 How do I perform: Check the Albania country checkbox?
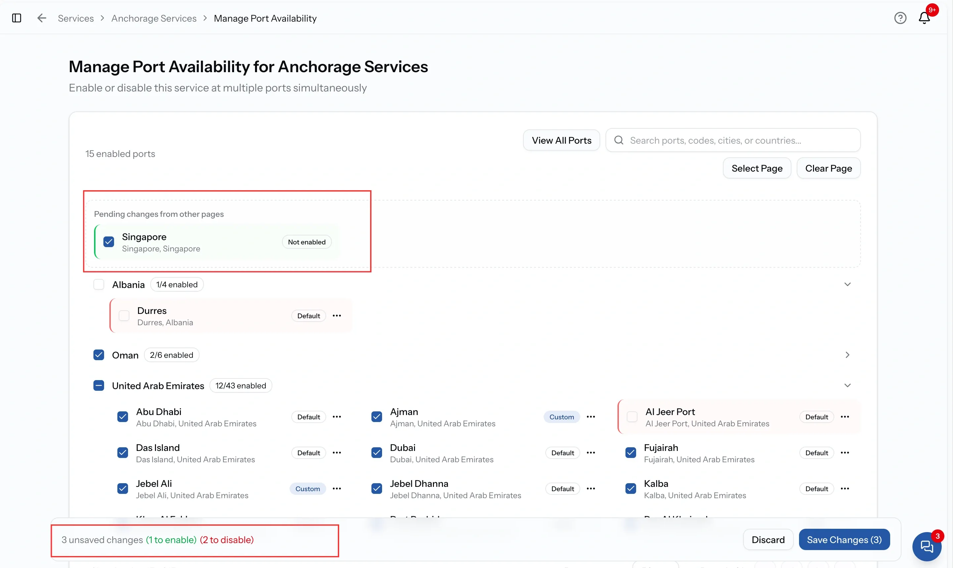[x=99, y=284]
